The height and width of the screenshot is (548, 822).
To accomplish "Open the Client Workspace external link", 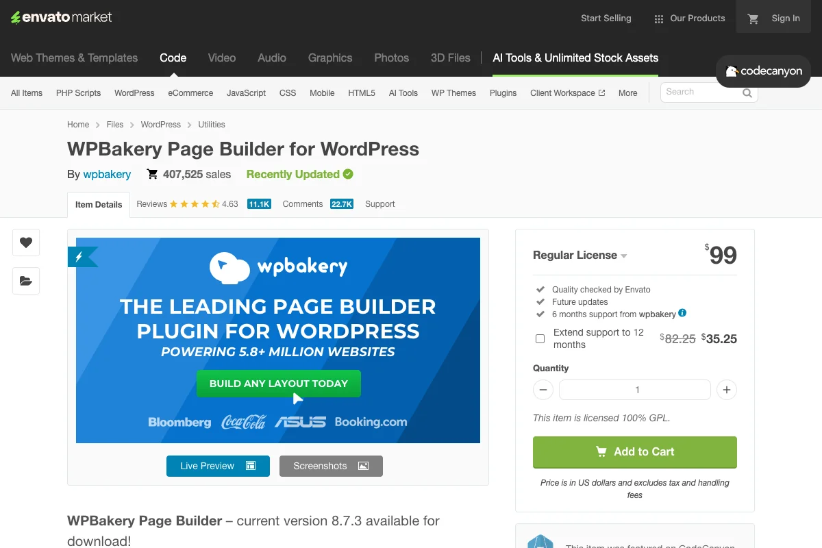I will (x=568, y=93).
